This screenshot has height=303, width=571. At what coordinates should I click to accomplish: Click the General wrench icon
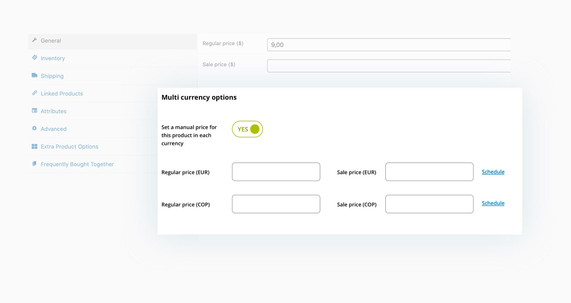pos(35,40)
